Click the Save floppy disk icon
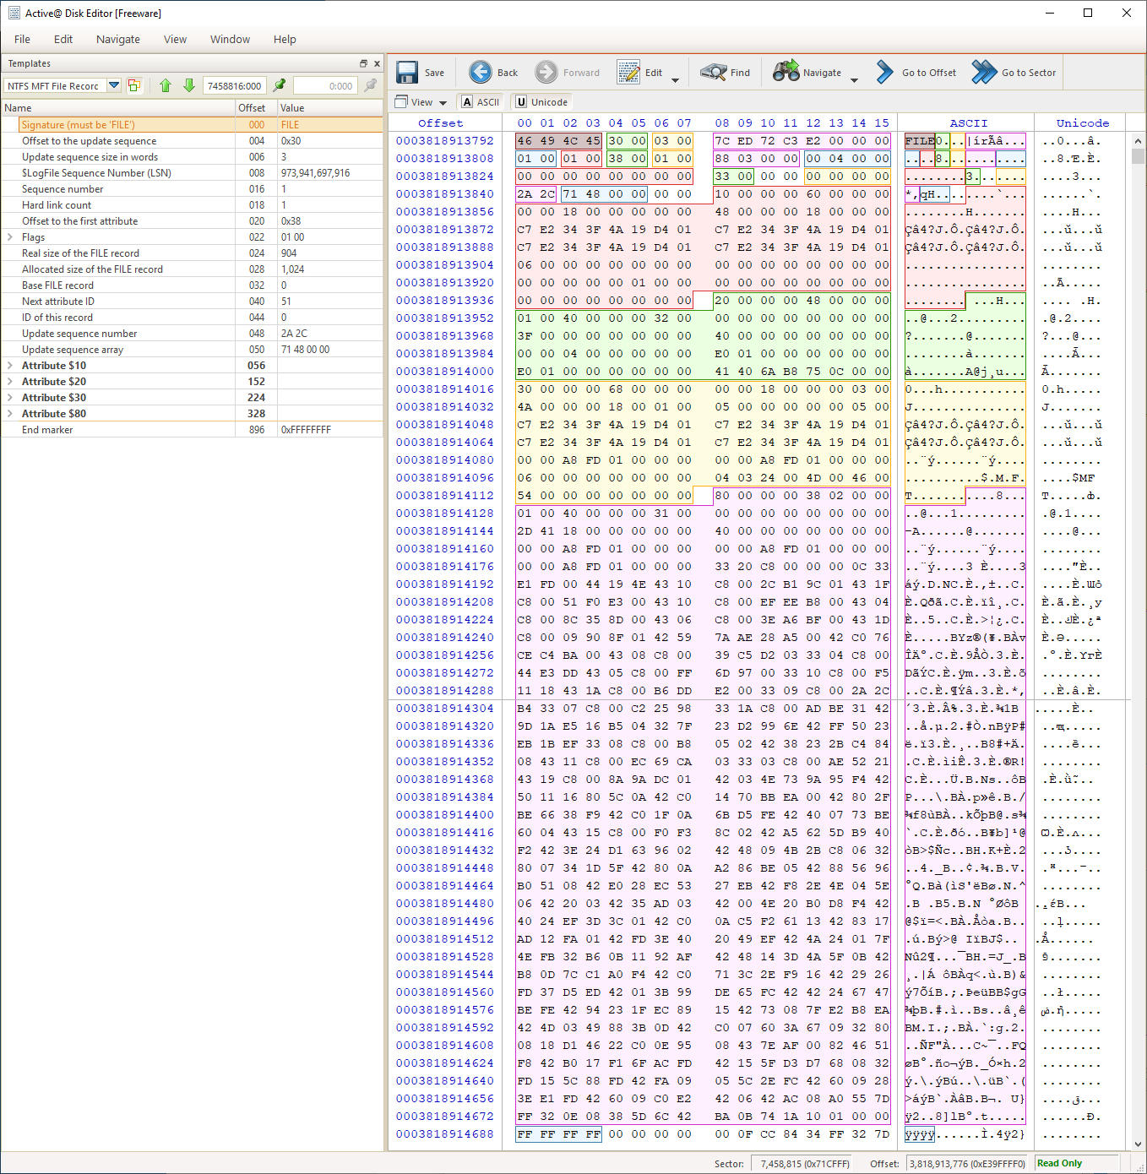Image resolution: width=1147 pixels, height=1174 pixels. point(407,73)
